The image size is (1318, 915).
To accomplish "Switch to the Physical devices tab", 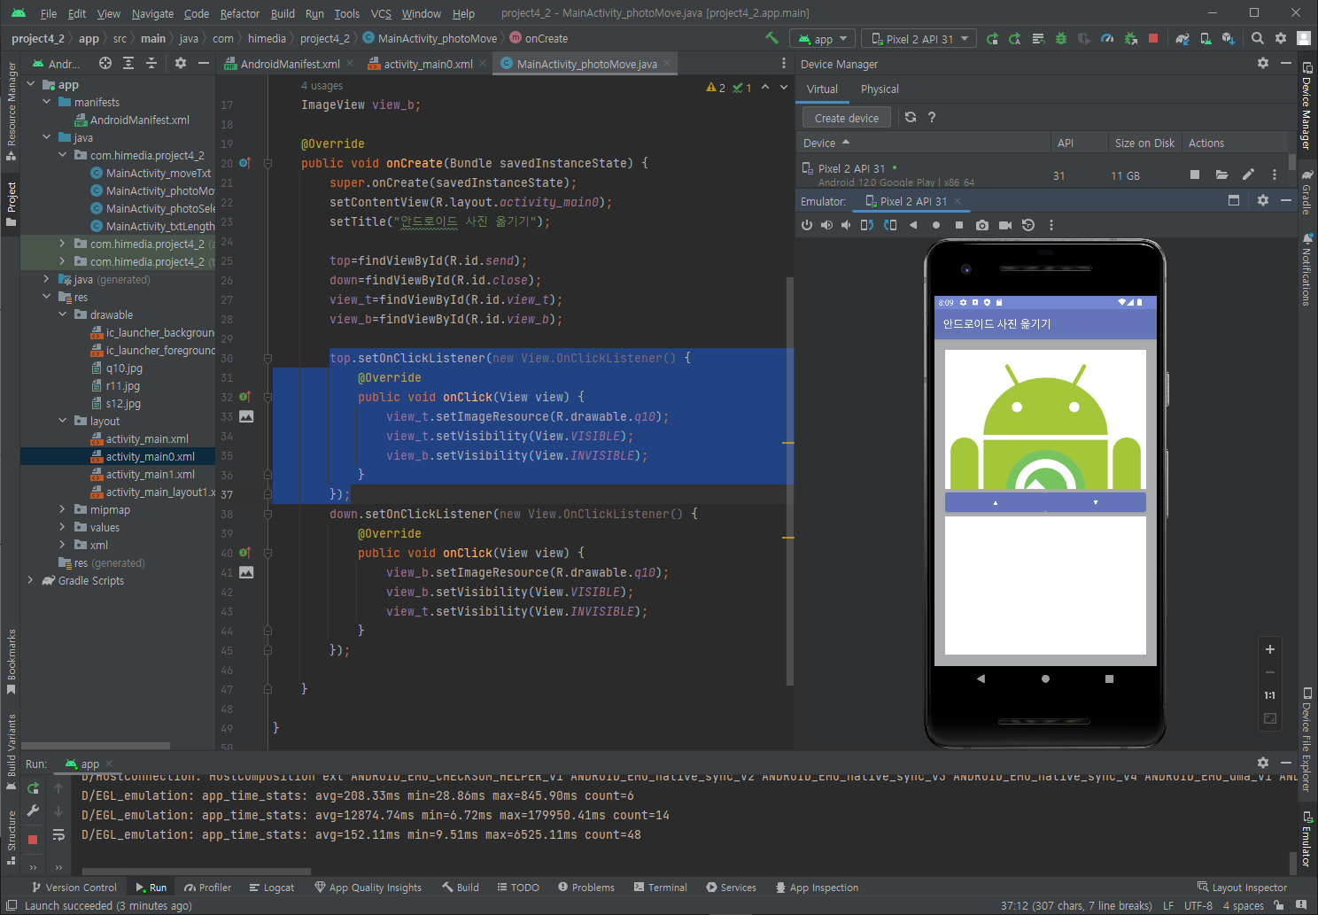I will pos(880,89).
